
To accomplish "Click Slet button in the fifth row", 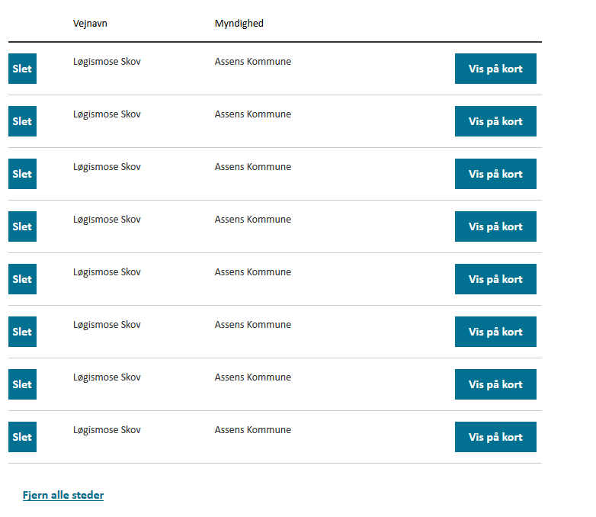I will click(22, 279).
